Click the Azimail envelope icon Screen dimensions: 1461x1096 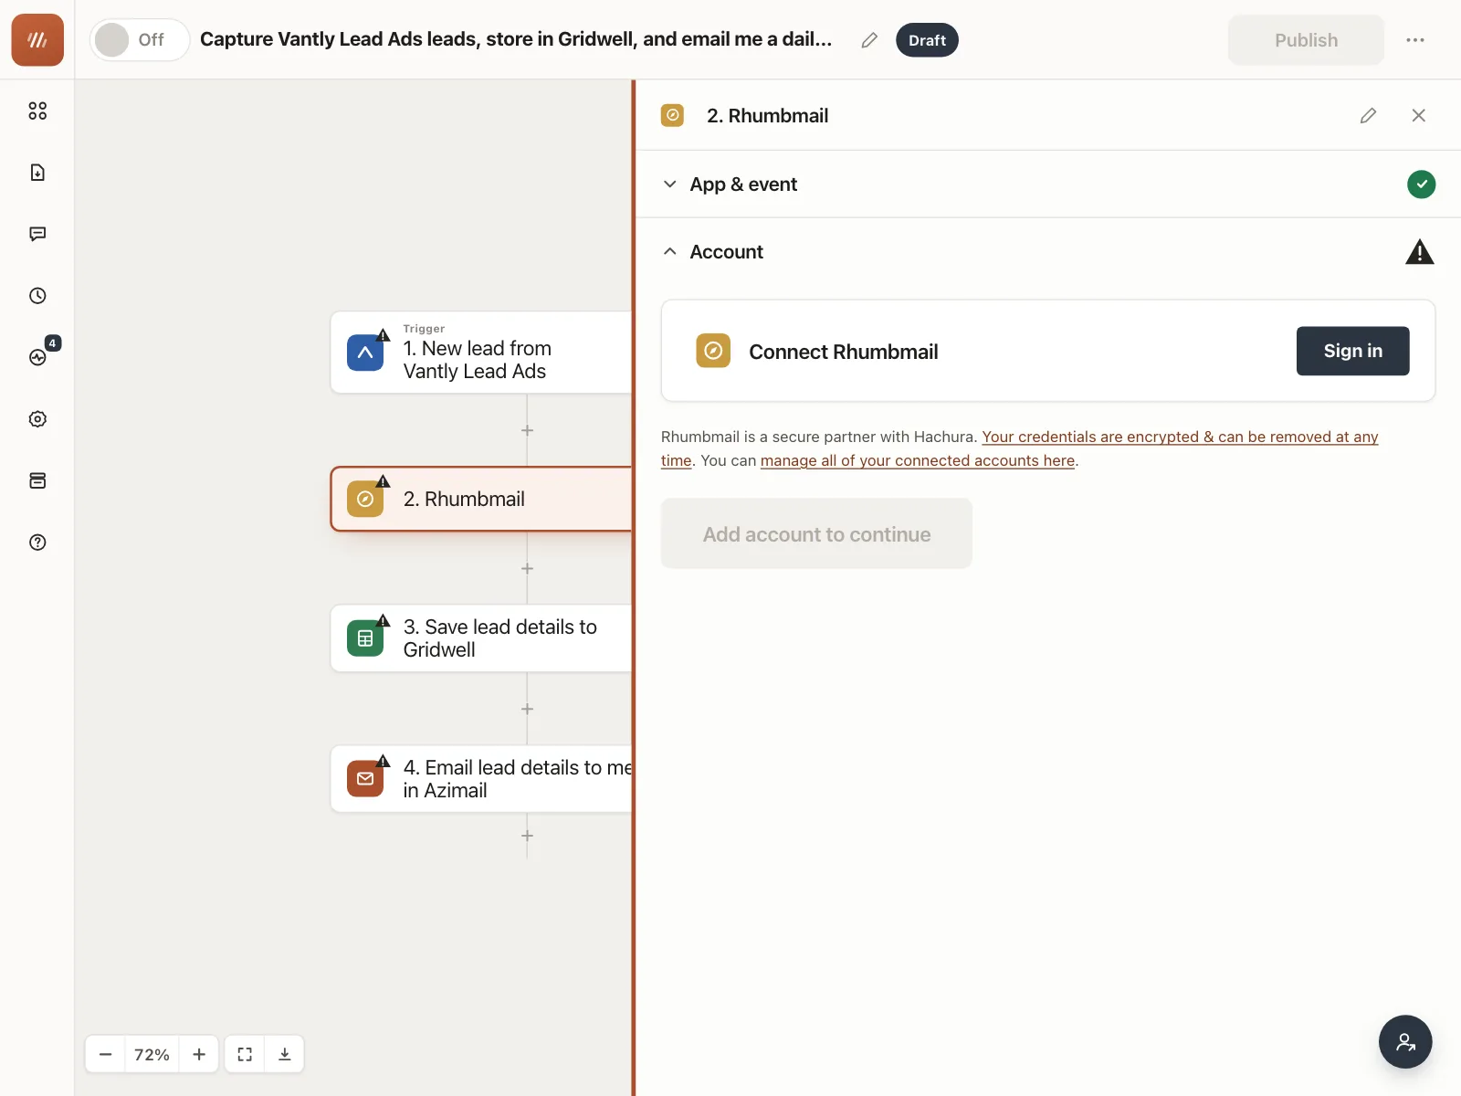(x=365, y=779)
